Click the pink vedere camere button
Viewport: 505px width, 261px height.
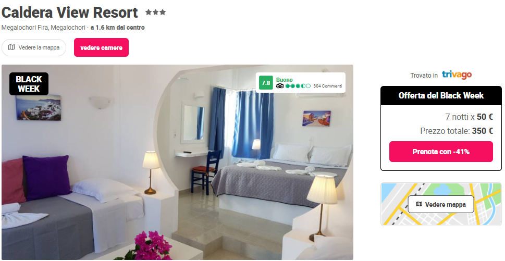pyautogui.click(x=102, y=47)
